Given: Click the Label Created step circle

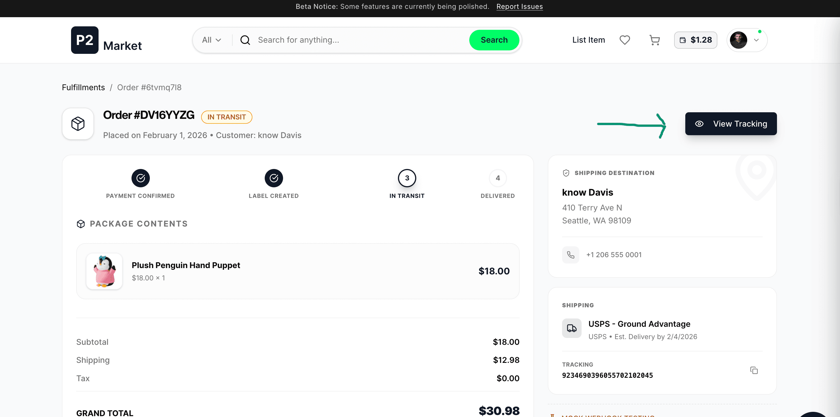Looking at the screenshot, I should pos(274,178).
